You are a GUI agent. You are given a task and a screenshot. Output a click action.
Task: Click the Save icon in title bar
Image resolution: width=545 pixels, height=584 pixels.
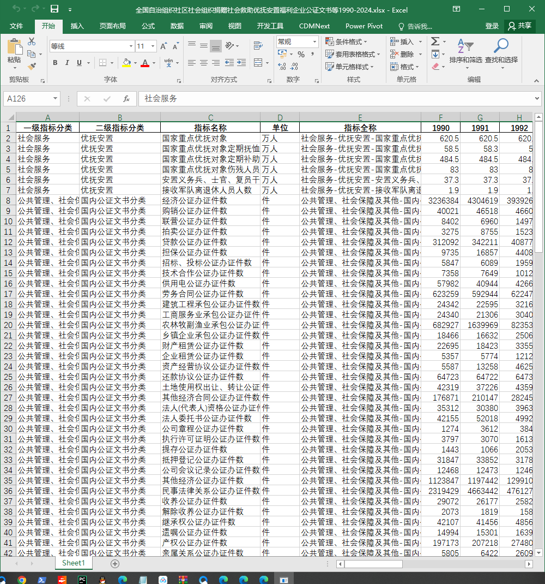[55, 9]
